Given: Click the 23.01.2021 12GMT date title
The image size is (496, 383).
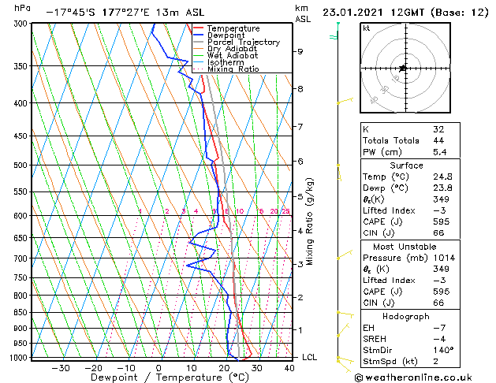Looking at the screenshot, I should (x=373, y=13).
